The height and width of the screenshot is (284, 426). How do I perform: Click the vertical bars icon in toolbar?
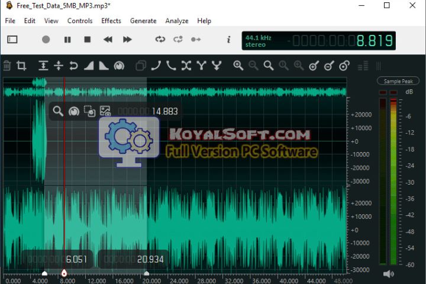[379, 66]
